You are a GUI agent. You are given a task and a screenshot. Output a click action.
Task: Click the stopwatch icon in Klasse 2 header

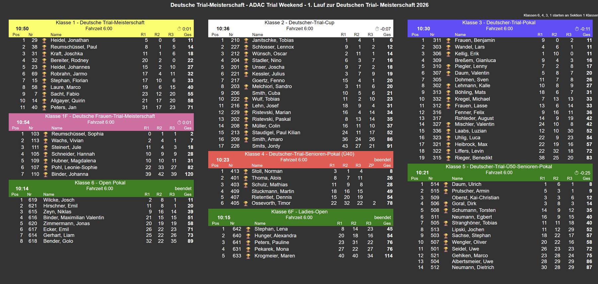tap(377, 29)
